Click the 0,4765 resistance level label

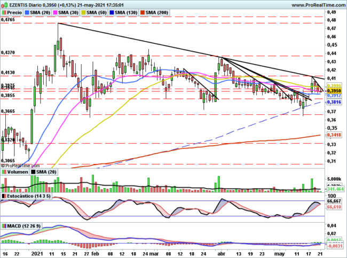coord(8,20)
